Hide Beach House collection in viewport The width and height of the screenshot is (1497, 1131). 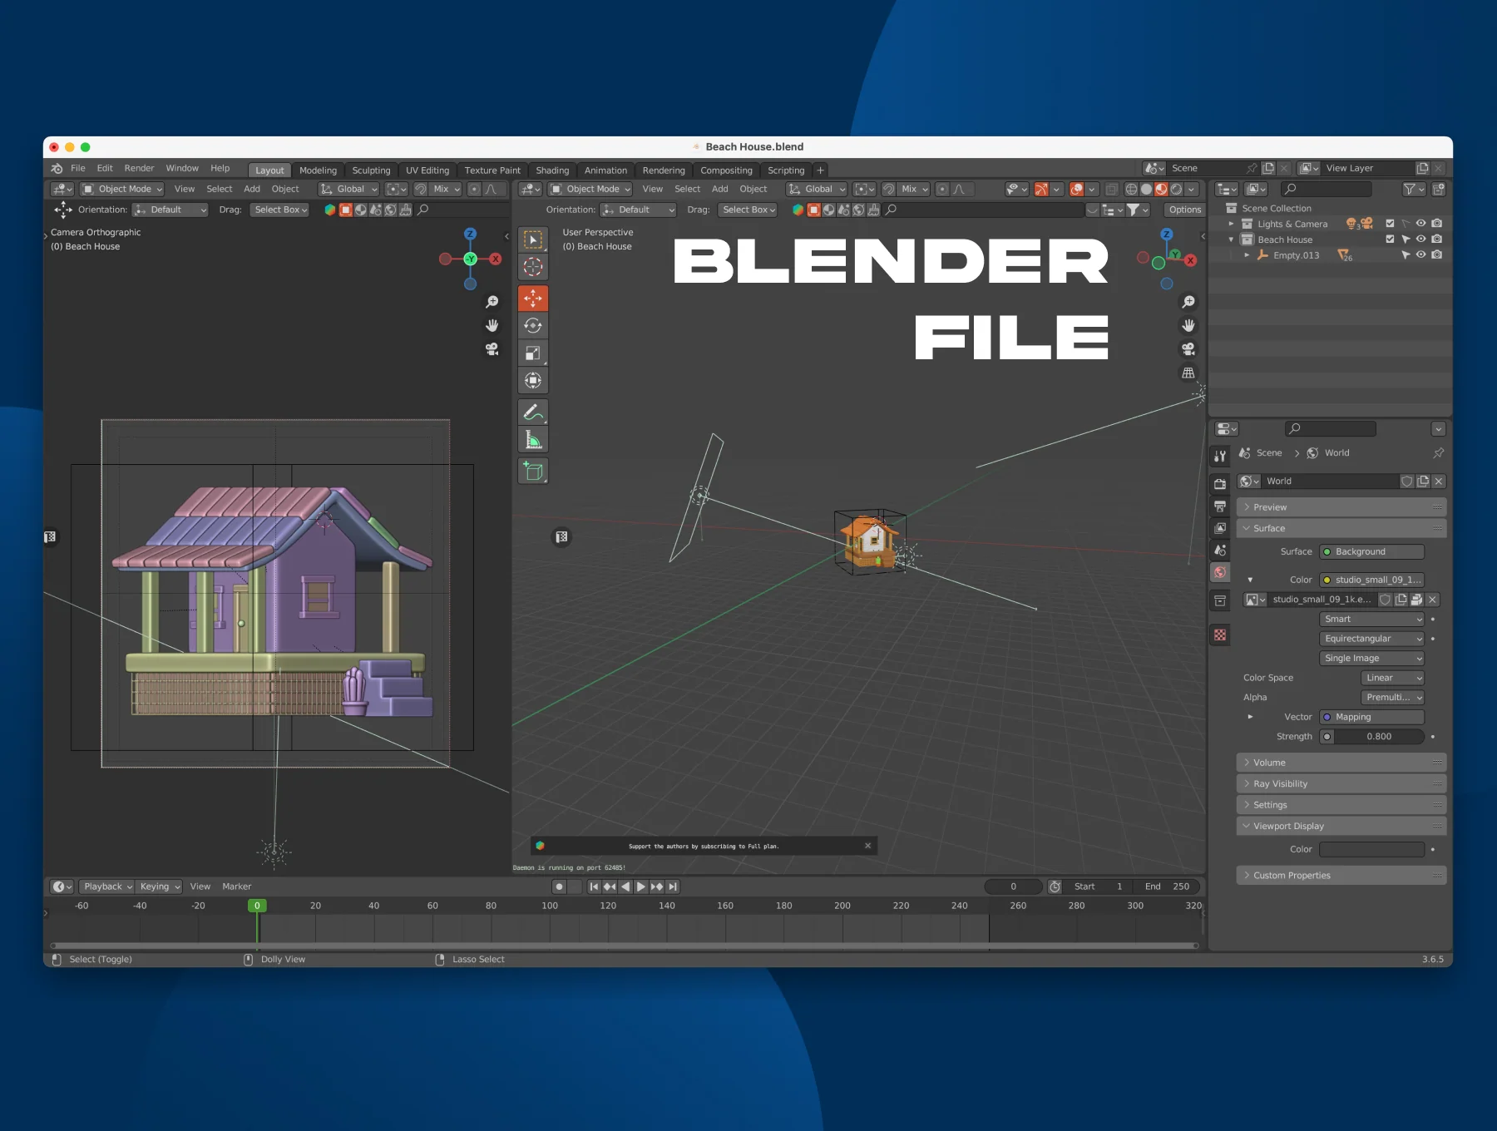[x=1421, y=240]
